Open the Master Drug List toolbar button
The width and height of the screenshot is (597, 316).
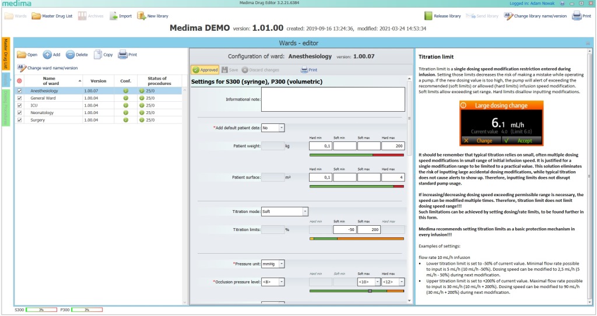click(x=52, y=16)
